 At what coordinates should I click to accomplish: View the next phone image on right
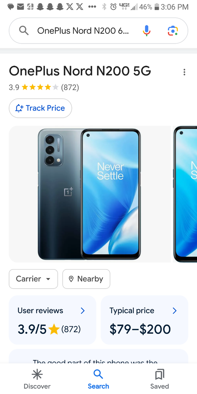(185, 194)
